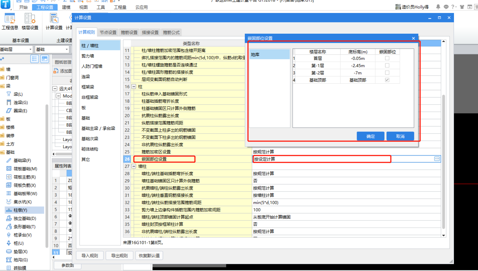The width and height of the screenshot is (478, 271).
Task: Open the 建模 ribbon menu
Action: click(x=66, y=7)
